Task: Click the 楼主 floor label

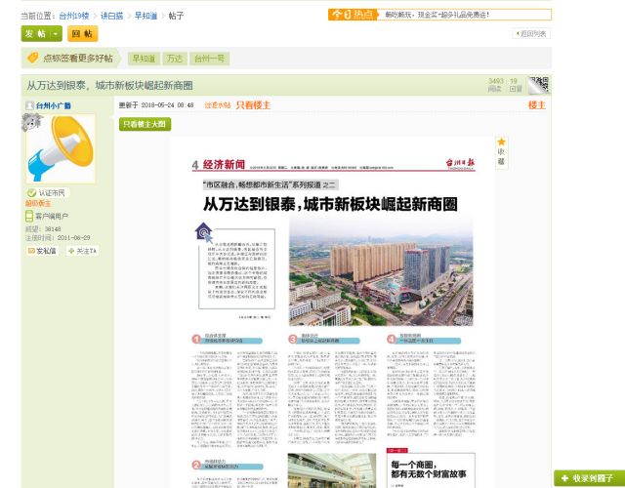Action: click(537, 105)
